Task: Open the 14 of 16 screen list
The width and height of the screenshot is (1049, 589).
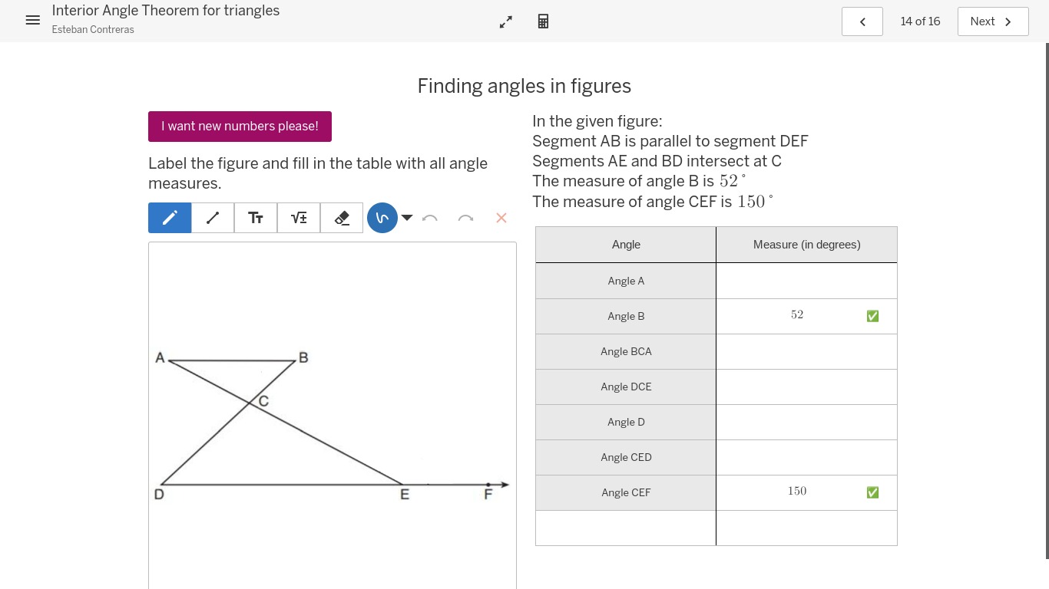Action: (x=920, y=21)
